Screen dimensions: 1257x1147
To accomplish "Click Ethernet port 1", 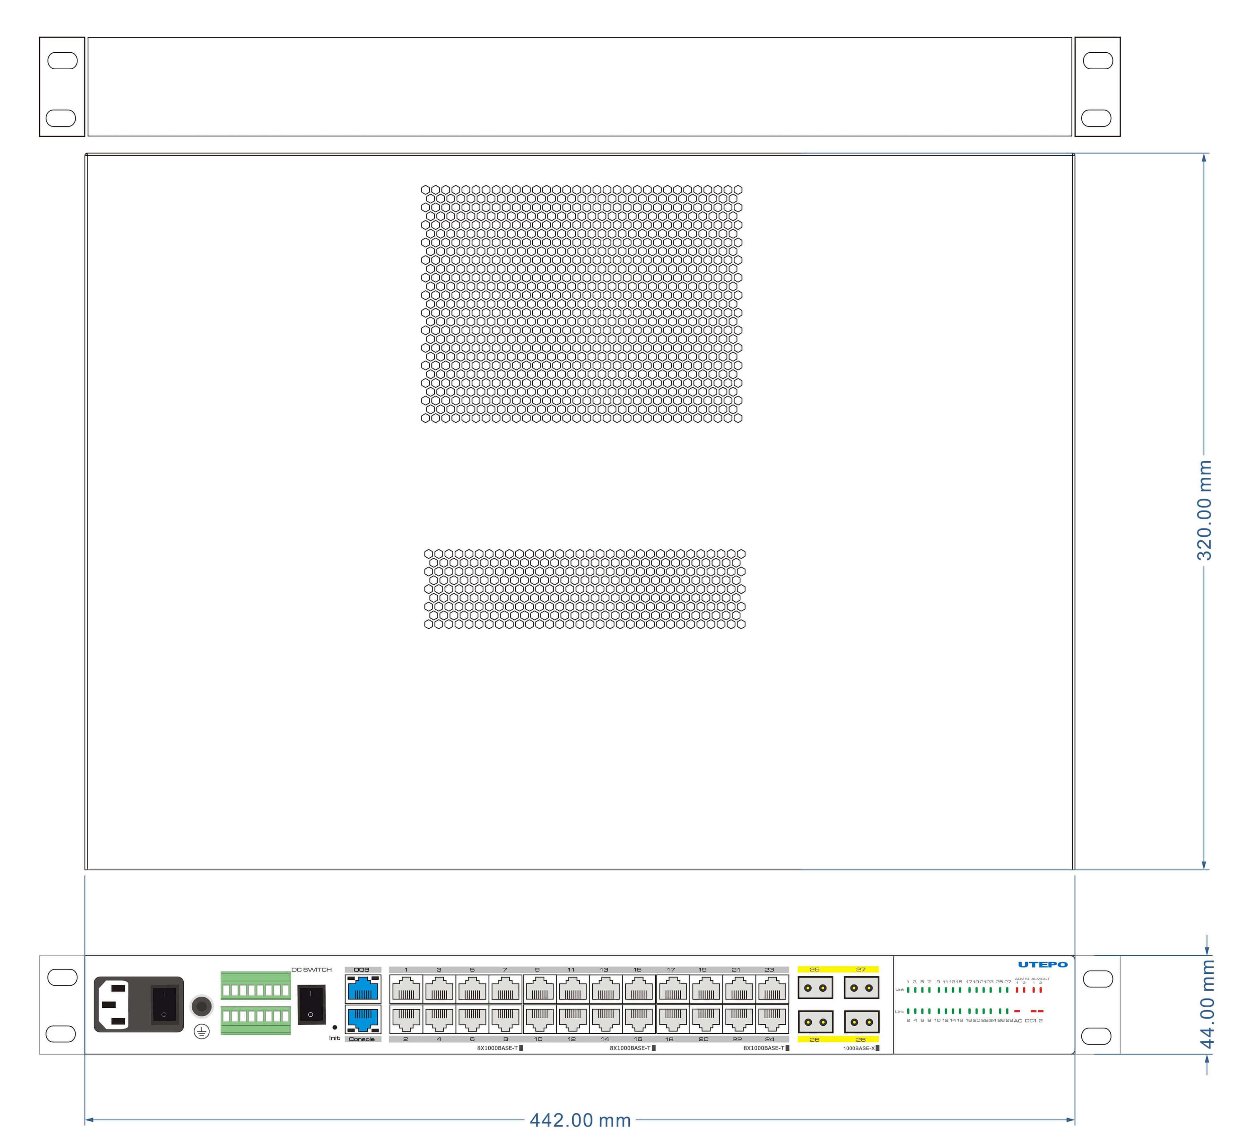I will click(406, 989).
